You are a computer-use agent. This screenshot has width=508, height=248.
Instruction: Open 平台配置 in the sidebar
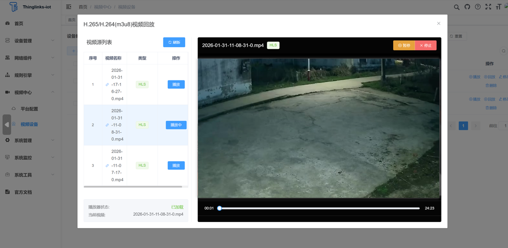[29, 109]
